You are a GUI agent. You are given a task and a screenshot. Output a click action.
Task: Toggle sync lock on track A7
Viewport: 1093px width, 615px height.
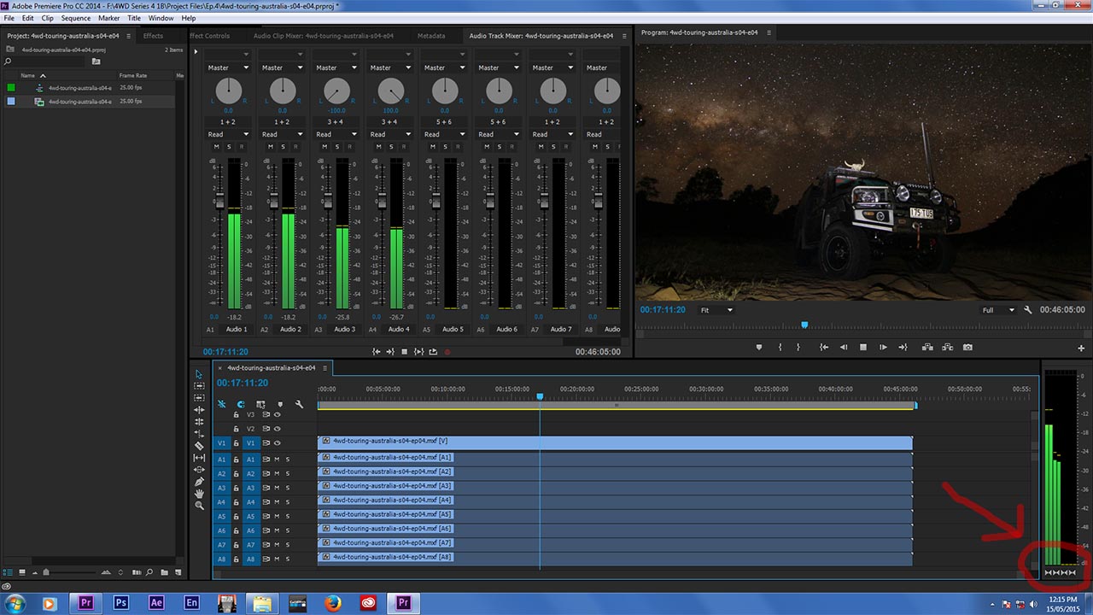pos(266,545)
